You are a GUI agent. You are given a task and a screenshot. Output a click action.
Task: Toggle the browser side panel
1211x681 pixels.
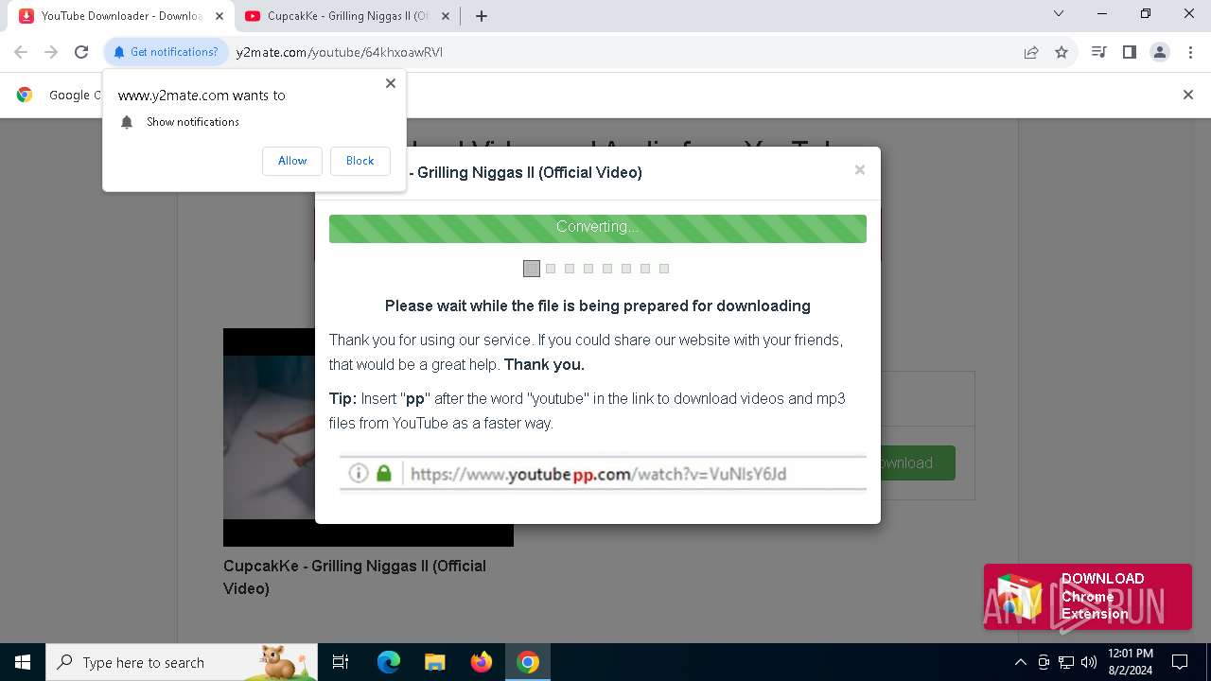tap(1129, 52)
